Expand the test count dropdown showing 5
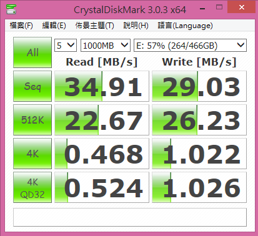This screenshot has height=236, width=258. pos(66,45)
